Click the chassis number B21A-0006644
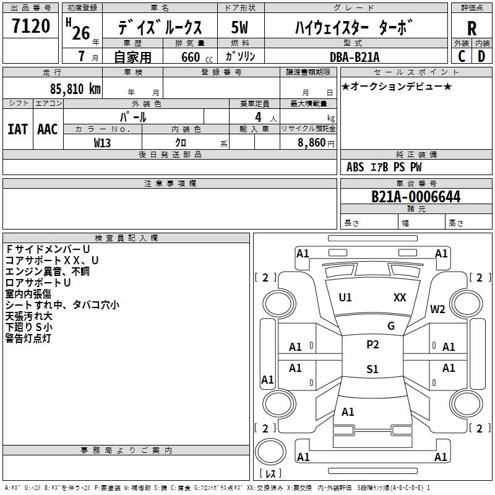The width and height of the screenshot is (495, 495). 416,197
